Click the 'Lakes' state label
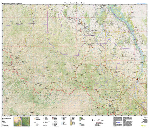150x129 pixels. [68, 7]
